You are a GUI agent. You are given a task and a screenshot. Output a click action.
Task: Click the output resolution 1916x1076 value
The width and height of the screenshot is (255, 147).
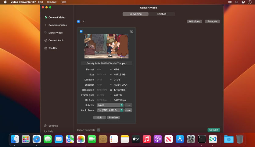click(120, 90)
